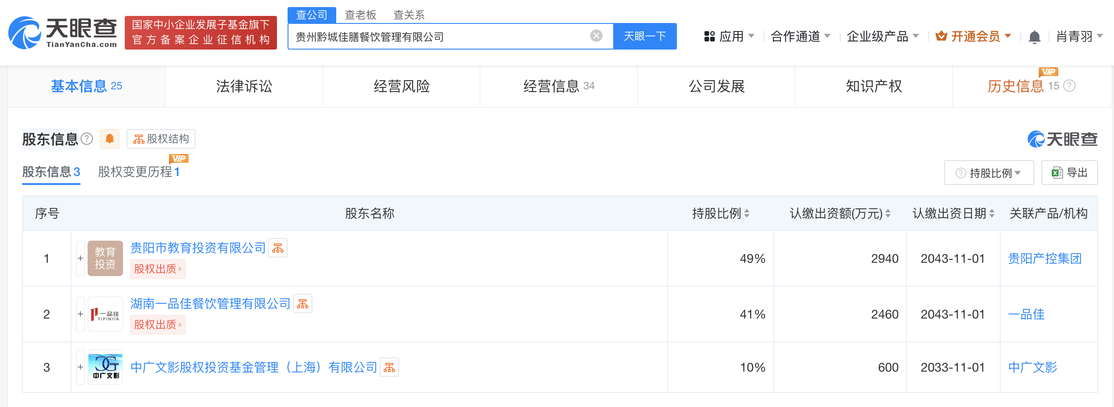
Task: Switch to the 基本信息 tab
Action: pyautogui.click(x=86, y=86)
